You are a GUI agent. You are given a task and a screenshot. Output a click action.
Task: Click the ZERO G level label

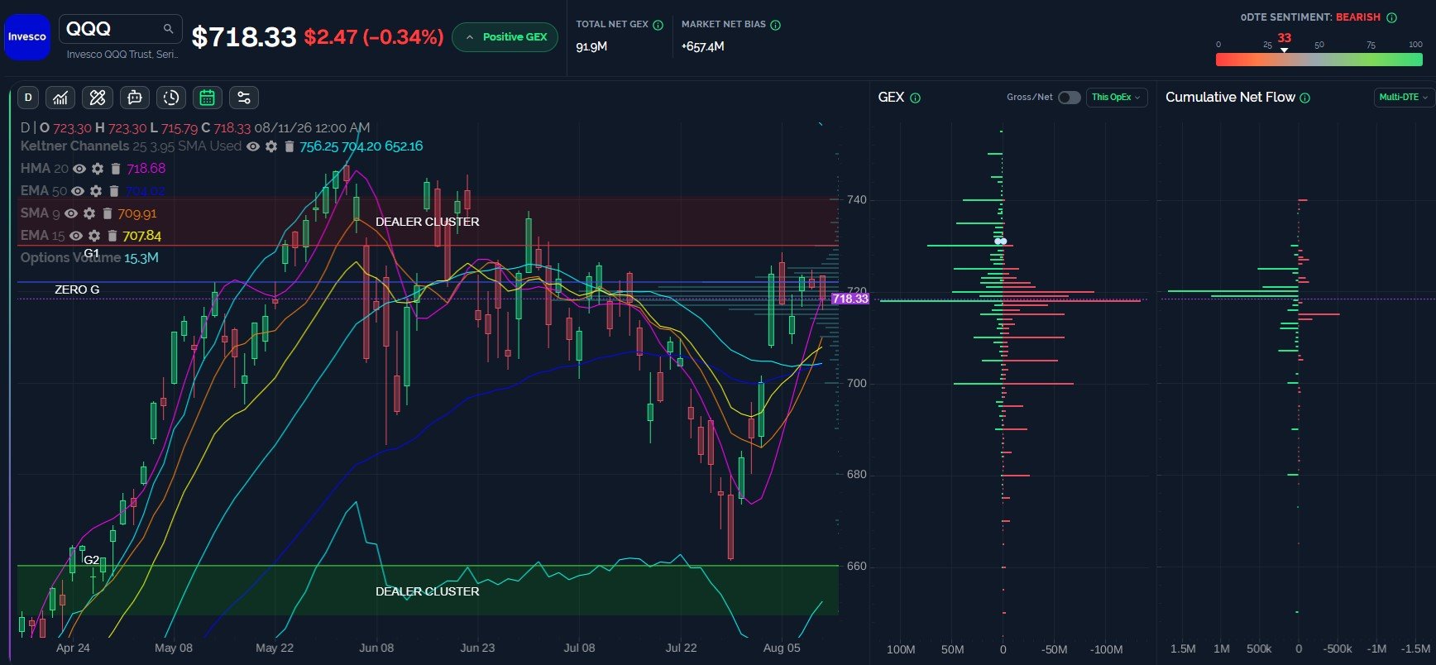[77, 289]
